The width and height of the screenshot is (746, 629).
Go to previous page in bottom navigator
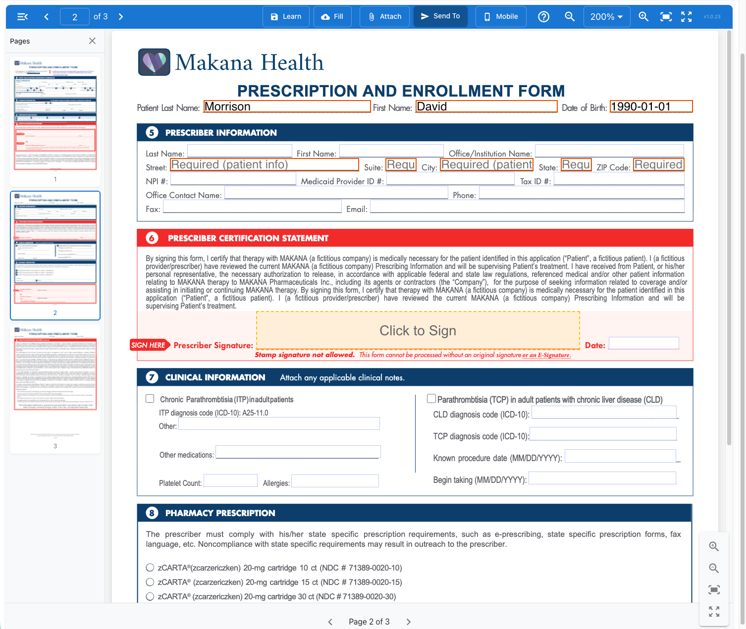pyautogui.click(x=330, y=622)
